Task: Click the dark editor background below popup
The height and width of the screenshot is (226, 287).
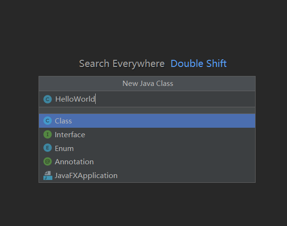Action: [144, 205]
